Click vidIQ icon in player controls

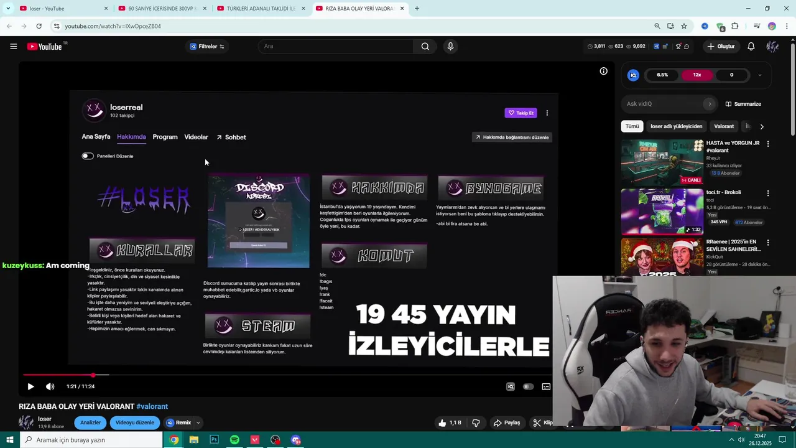click(511, 386)
